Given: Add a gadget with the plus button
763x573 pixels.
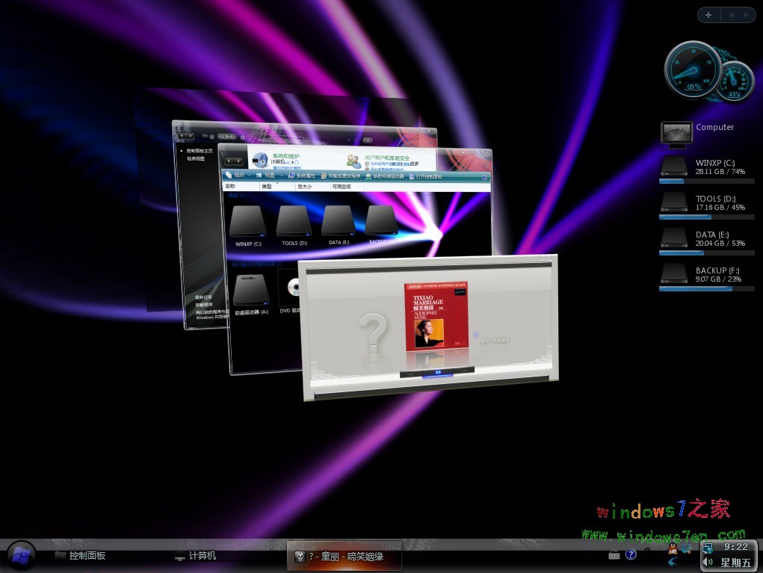Looking at the screenshot, I should coord(708,15).
